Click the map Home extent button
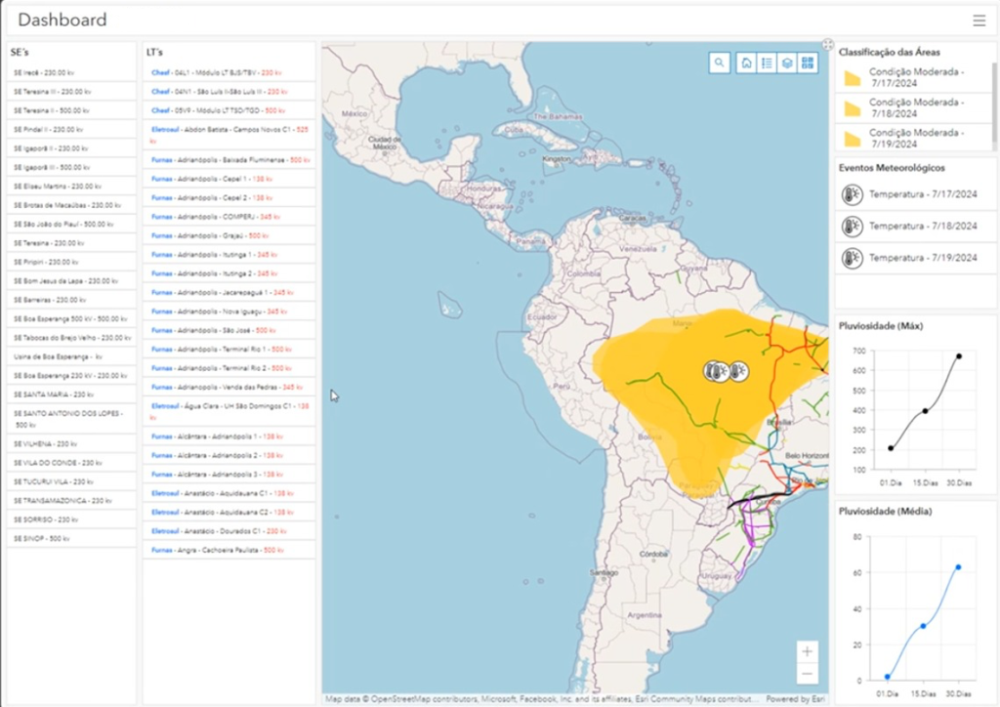Screen dimensions: 1000x707 [x=745, y=62]
